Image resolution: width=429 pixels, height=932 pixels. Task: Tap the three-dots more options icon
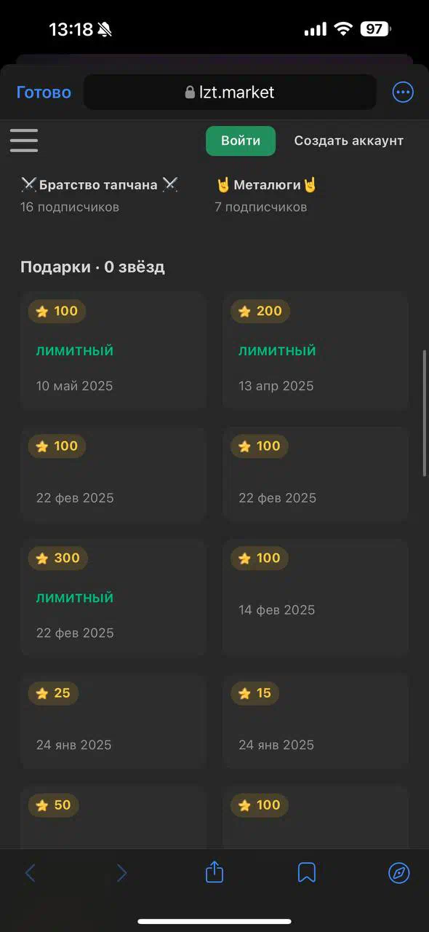point(402,92)
